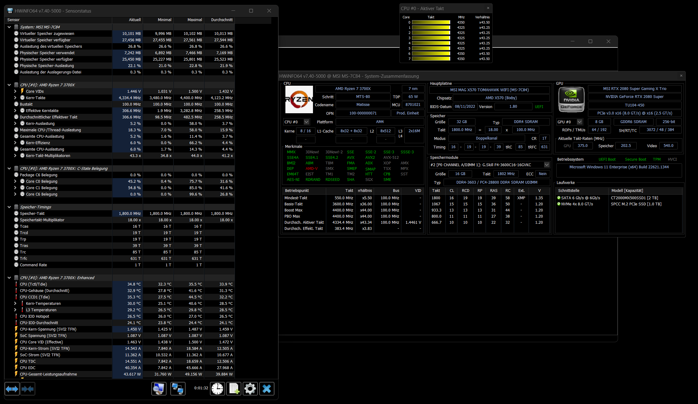Click the icon beside Package C6 Belegung
698x404 pixels.
click(x=16, y=175)
